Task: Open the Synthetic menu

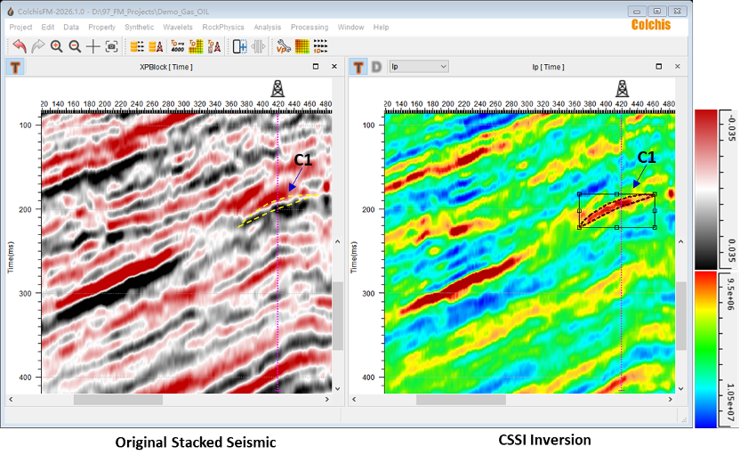Action: (x=140, y=28)
